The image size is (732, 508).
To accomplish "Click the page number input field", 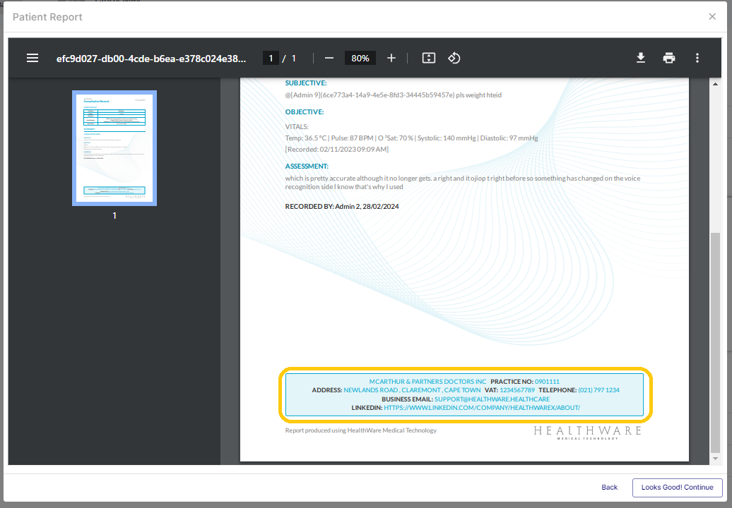I will [270, 58].
